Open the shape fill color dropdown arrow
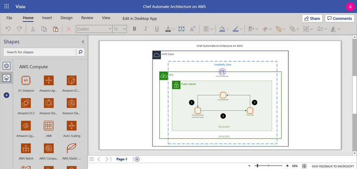 (228, 29)
